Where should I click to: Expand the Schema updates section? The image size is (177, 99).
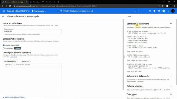point(171,86)
